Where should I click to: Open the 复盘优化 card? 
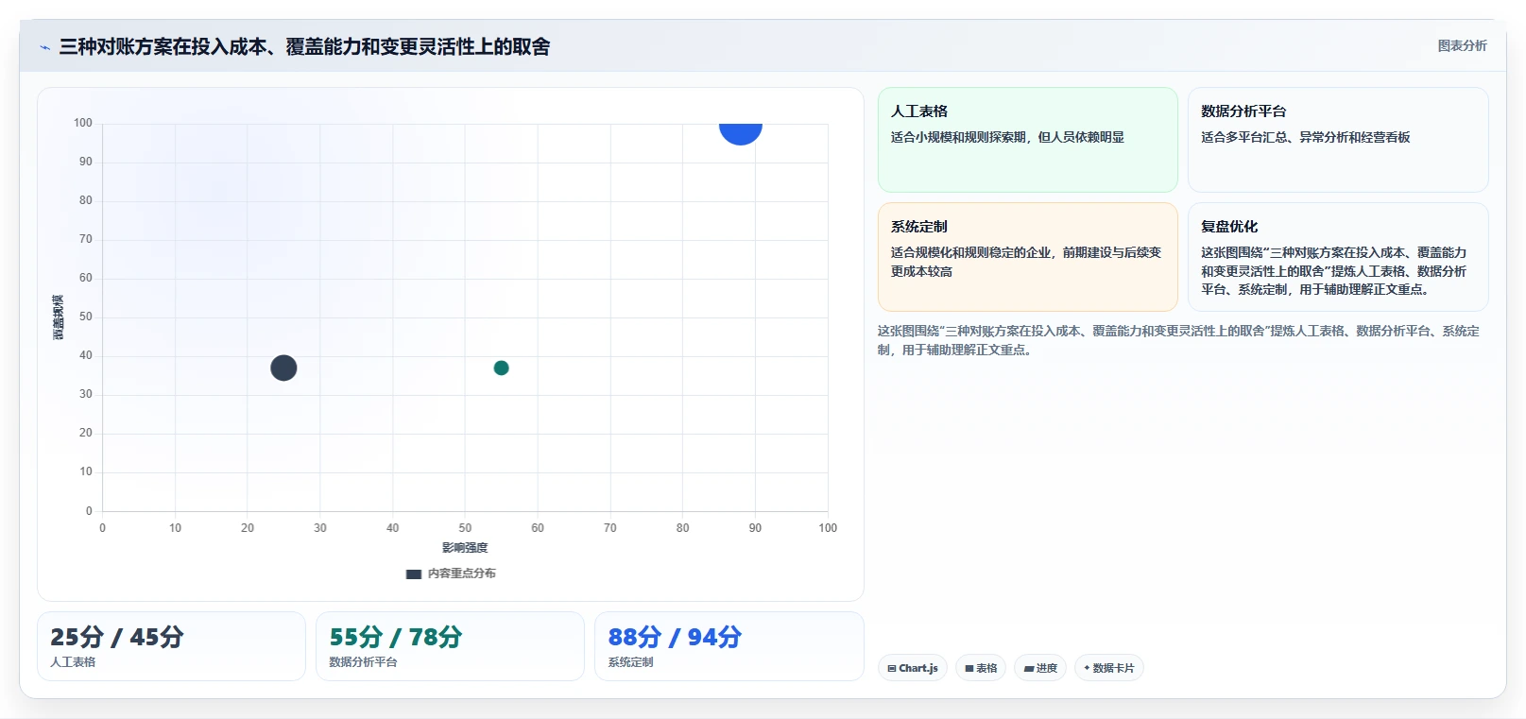[1337, 257]
